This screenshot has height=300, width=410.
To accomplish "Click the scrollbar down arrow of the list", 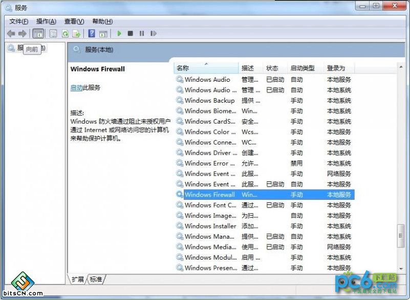I will [x=401, y=269].
